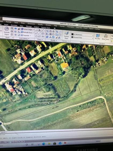Click the Smooth Object mesh tool
The height and width of the screenshot is (151, 113).
(7, 31)
